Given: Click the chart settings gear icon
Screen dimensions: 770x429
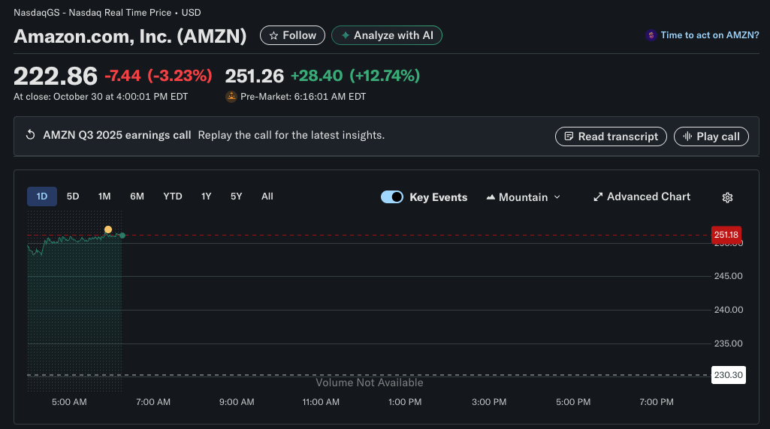Looking at the screenshot, I should pos(727,197).
